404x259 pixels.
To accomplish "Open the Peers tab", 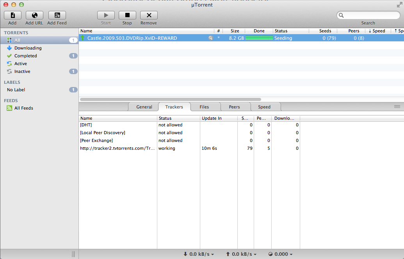I will point(235,107).
